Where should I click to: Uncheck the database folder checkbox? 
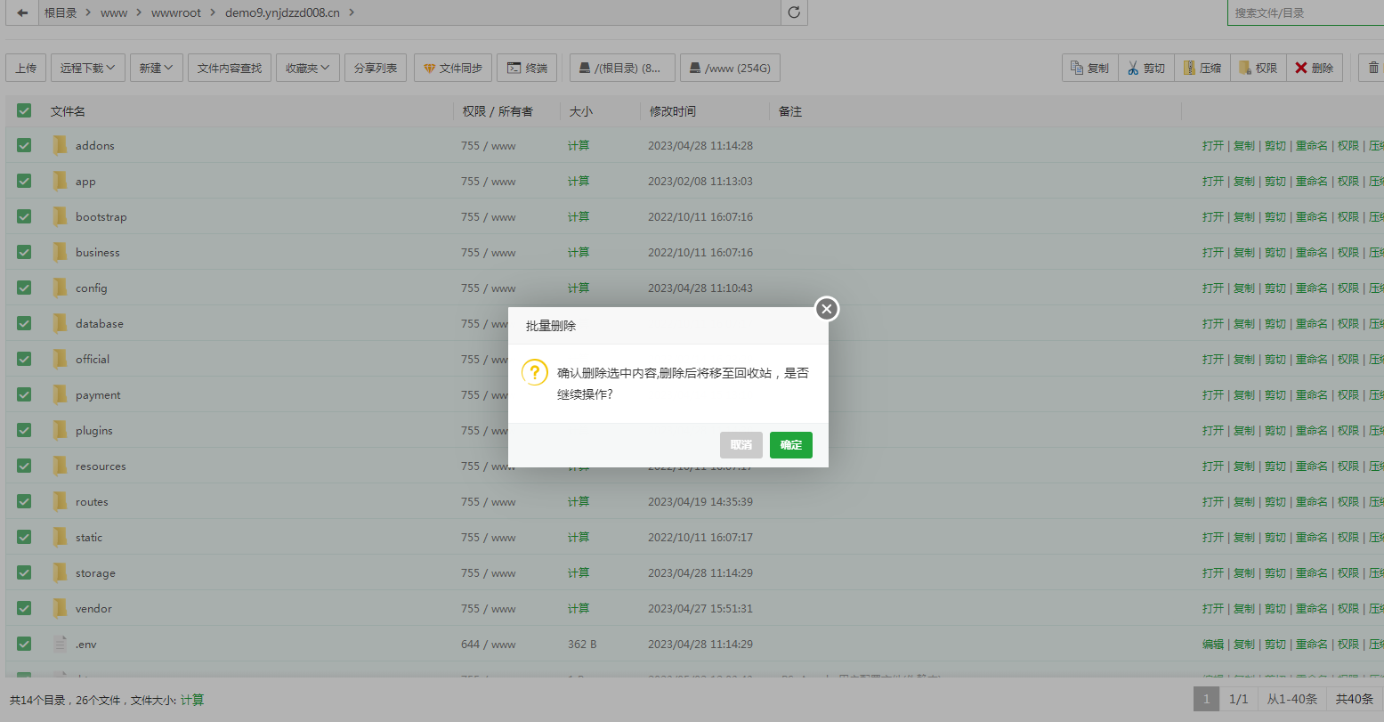[24, 323]
